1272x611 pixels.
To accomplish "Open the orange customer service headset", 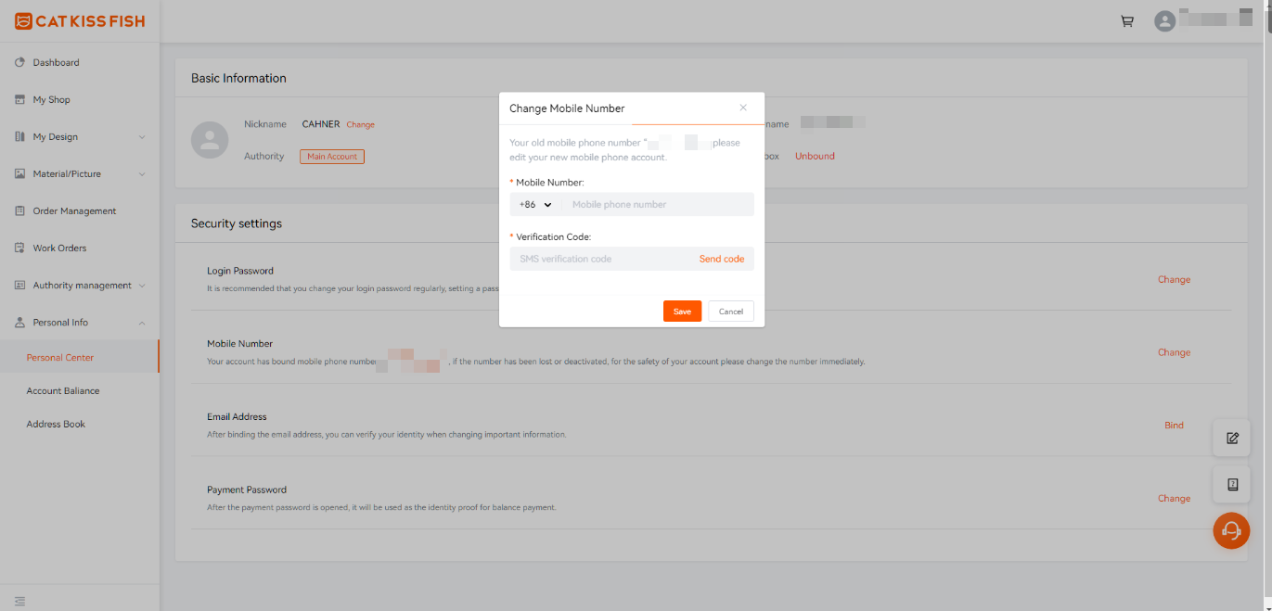I will (x=1231, y=530).
